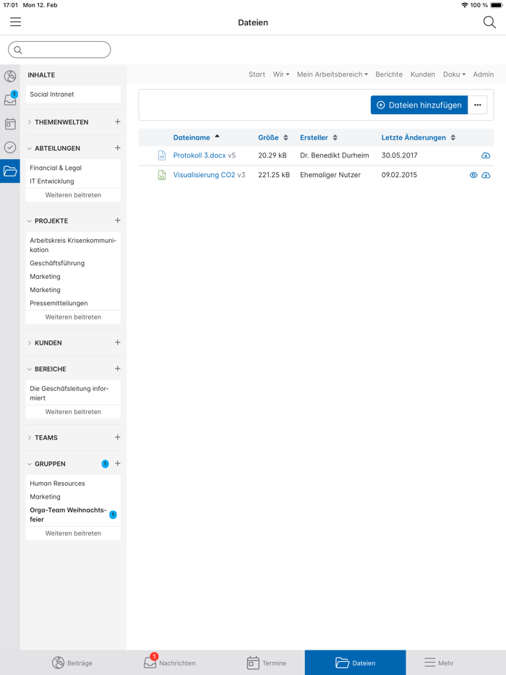This screenshot has width=506, height=675.
Task: Open Kunden in top navigation
Action: coord(422,74)
